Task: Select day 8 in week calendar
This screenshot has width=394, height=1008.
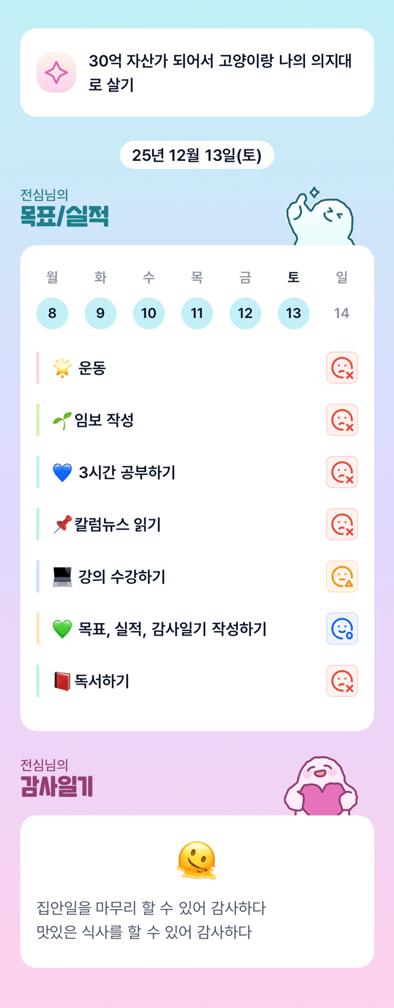Action: point(52,313)
